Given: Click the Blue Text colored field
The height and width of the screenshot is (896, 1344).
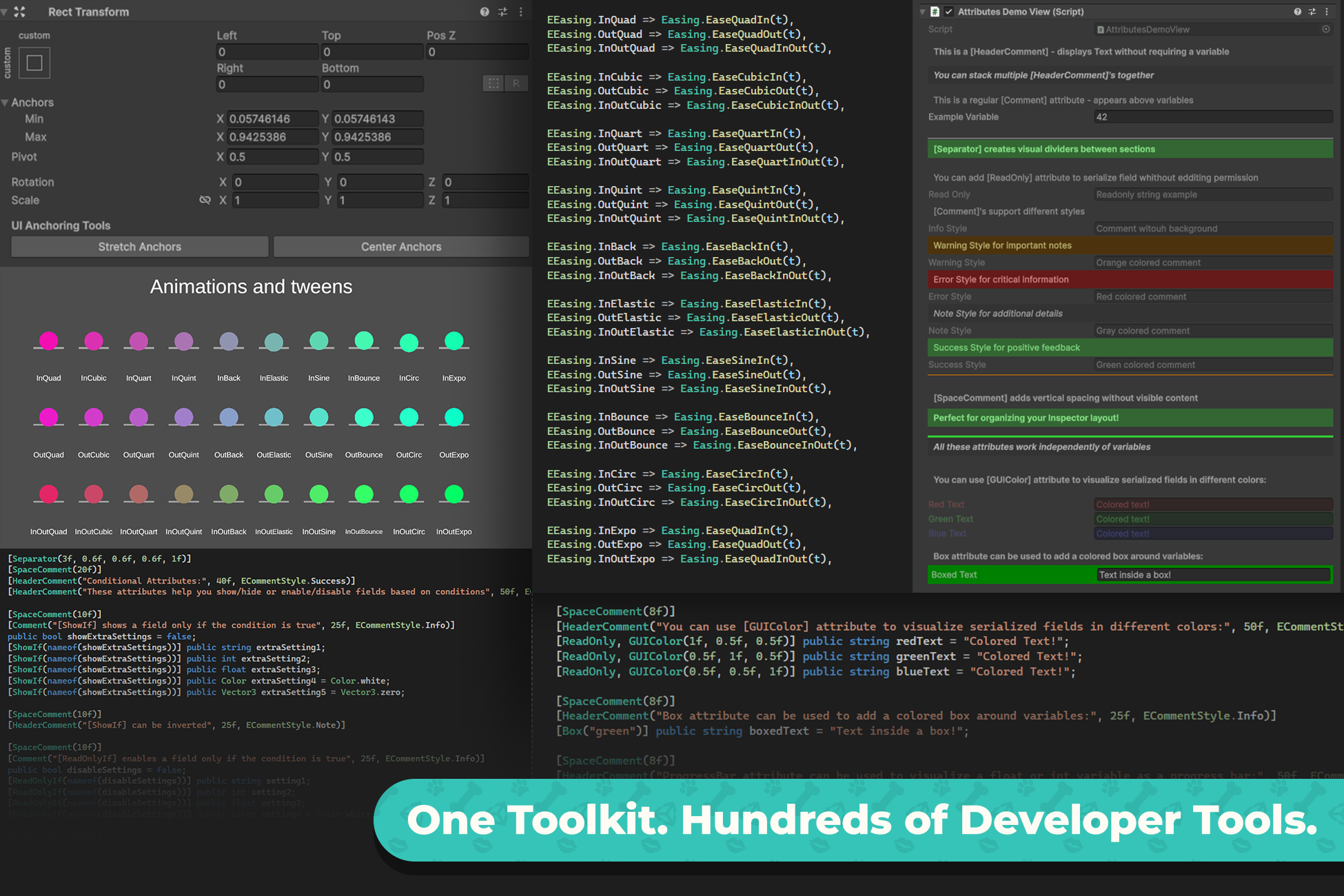Looking at the screenshot, I should (x=1213, y=533).
